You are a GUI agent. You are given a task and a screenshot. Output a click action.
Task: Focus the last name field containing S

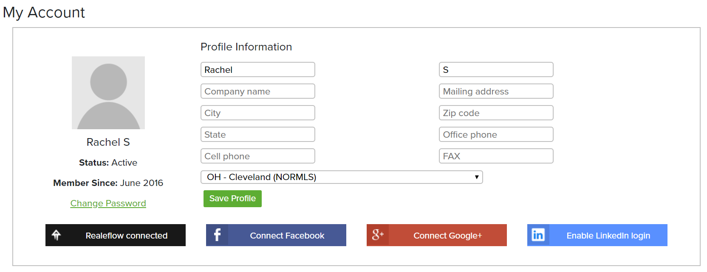(x=496, y=69)
